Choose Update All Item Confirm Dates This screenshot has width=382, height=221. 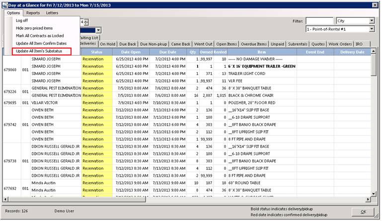[x=41, y=44]
